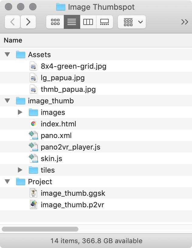
Task: Click the 8x4-green-grid.jpg file icon
Action: [x=33, y=66]
